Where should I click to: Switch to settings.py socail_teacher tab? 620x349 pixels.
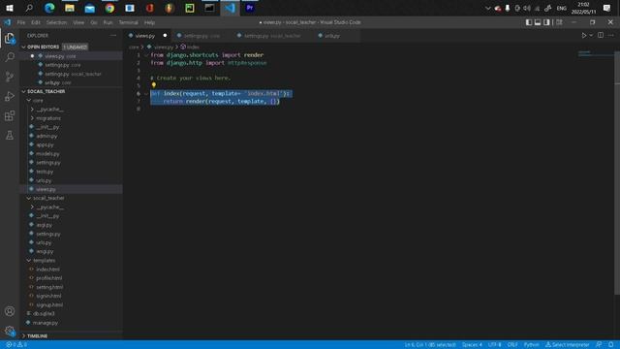[x=271, y=36]
